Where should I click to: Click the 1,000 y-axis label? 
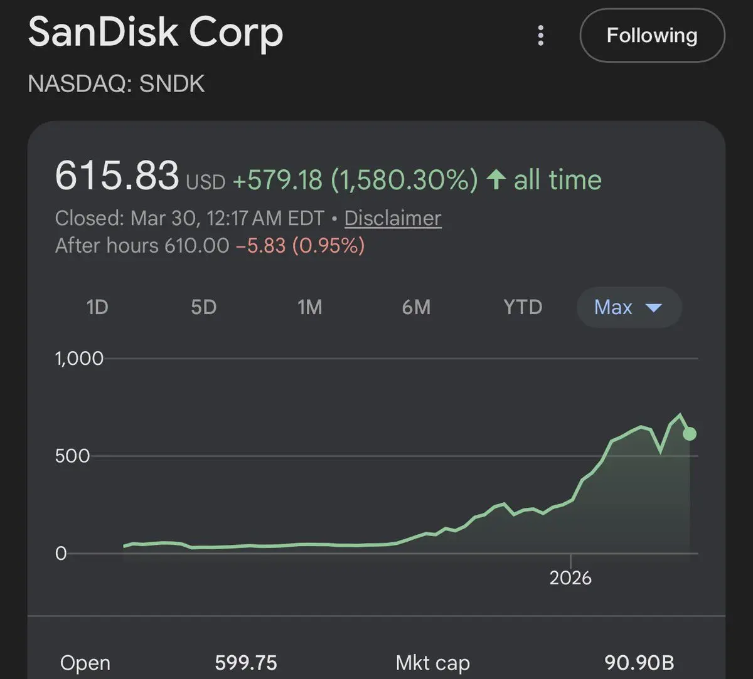(x=79, y=359)
